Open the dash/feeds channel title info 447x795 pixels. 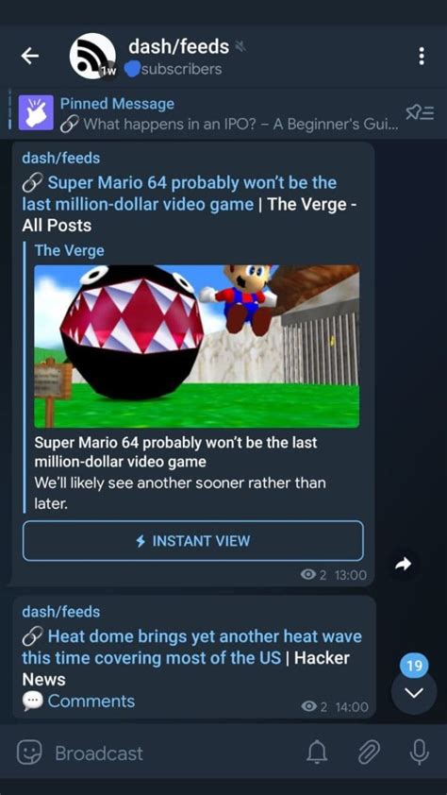tap(178, 47)
